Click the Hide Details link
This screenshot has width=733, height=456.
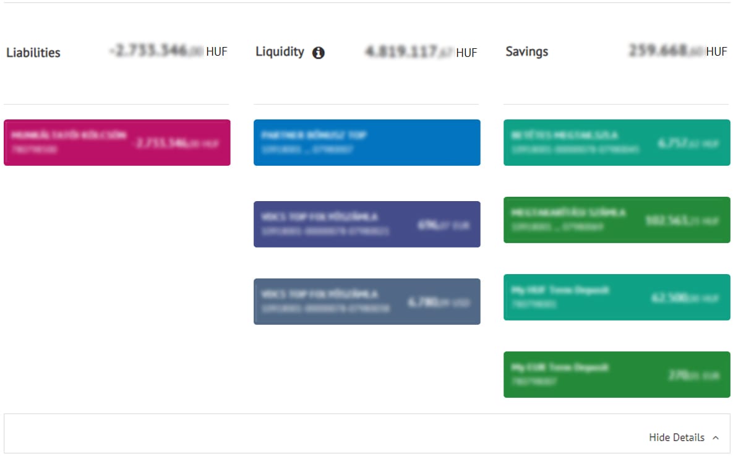676,437
